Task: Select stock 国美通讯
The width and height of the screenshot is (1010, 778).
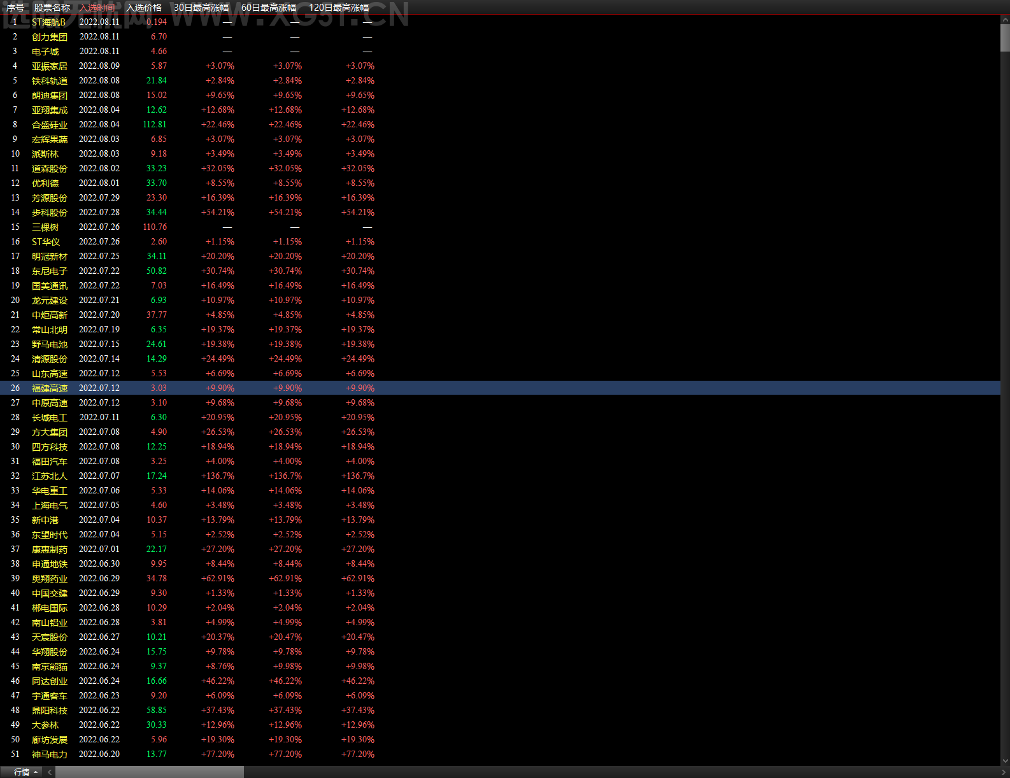Action: (50, 286)
